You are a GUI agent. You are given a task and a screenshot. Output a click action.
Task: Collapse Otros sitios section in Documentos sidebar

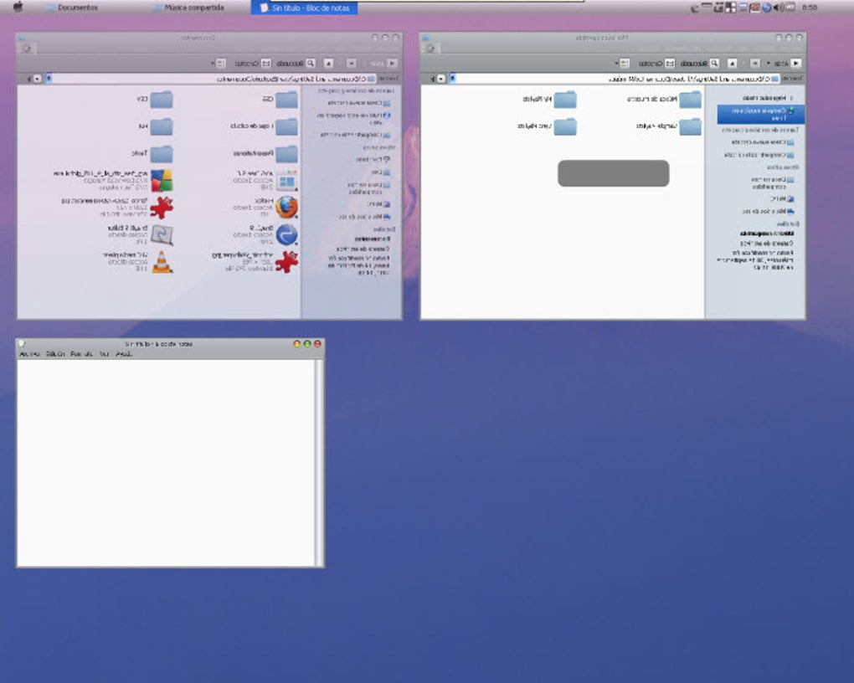[379, 147]
